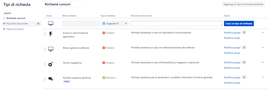Focus the Descrizione text area
This screenshot has width=270, height=97.
coord(176,23)
